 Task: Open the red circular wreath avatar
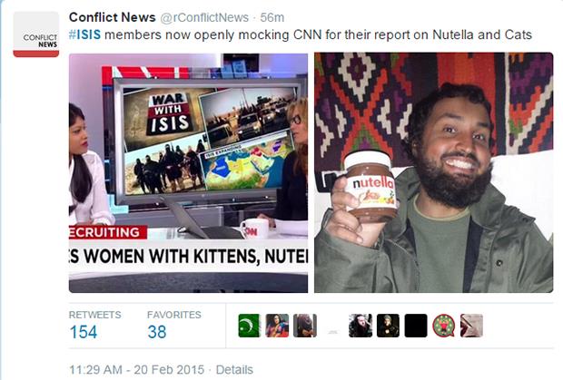click(444, 326)
